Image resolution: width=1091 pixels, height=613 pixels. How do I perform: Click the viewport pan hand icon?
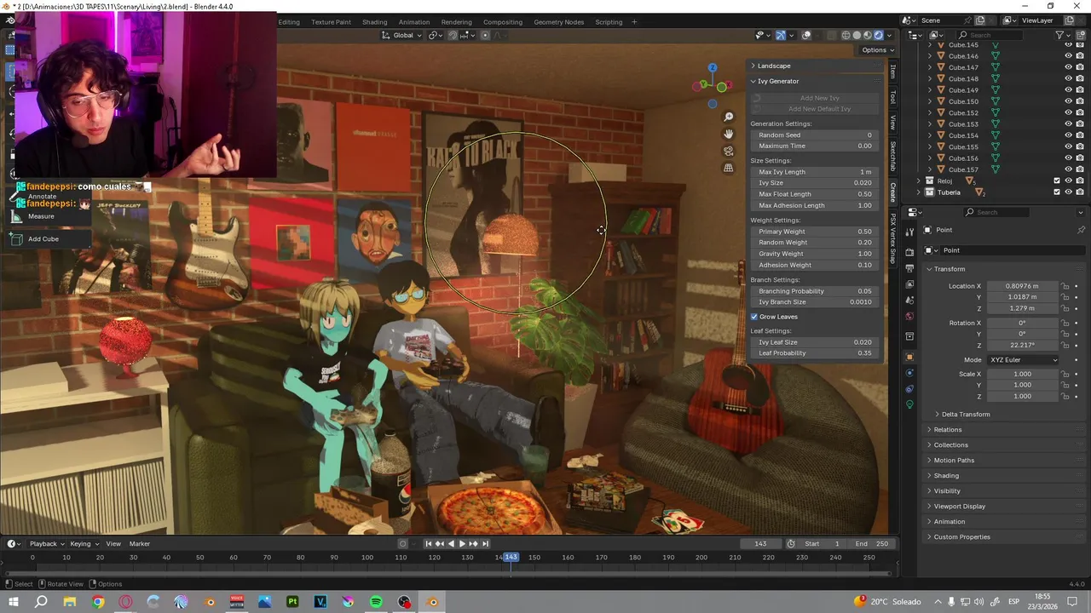pos(728,134)
